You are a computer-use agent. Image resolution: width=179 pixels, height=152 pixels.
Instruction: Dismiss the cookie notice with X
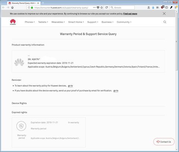point(164,14)
